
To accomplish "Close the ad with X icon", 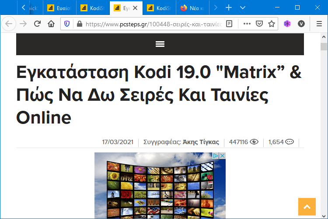I will coord(222,156).
